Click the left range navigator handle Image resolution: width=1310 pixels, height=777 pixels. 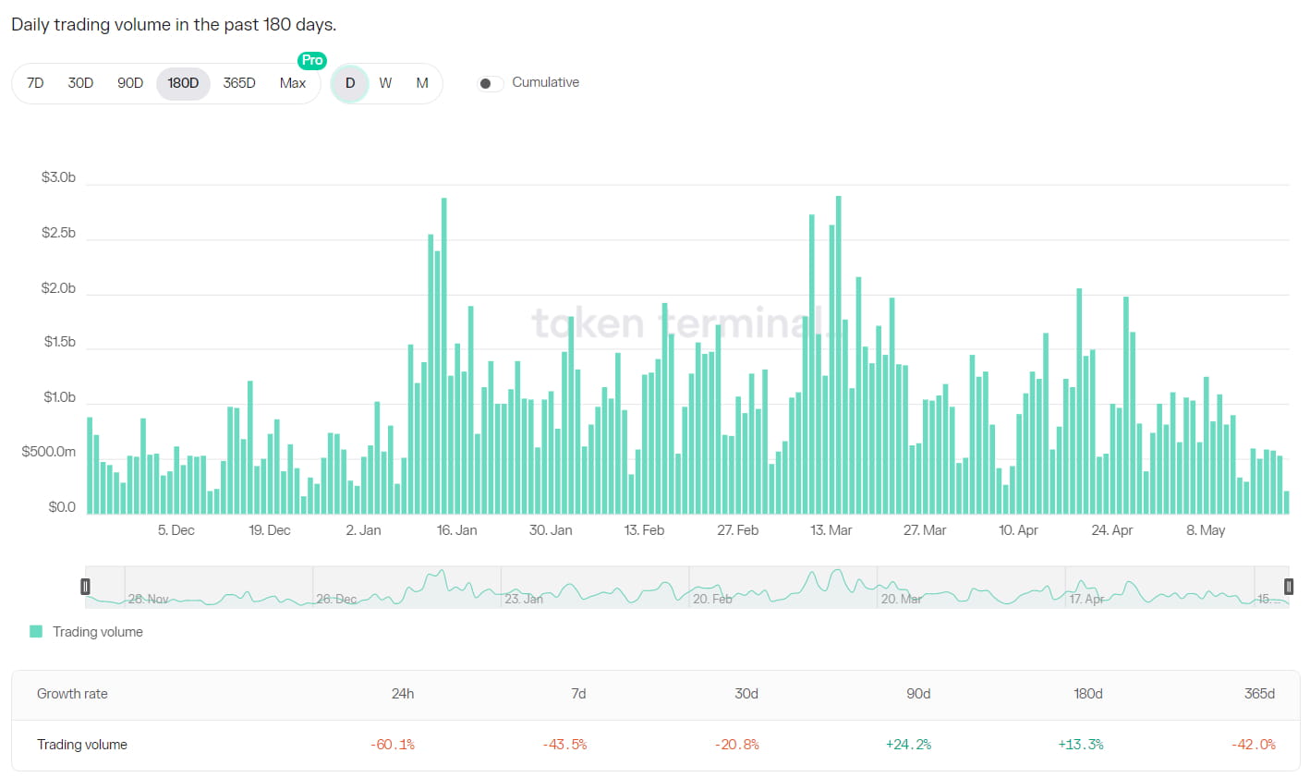pyautogui.click(x=85, y=587)
